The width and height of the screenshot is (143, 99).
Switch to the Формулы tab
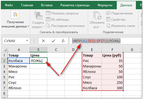click(x=105, y=5)
